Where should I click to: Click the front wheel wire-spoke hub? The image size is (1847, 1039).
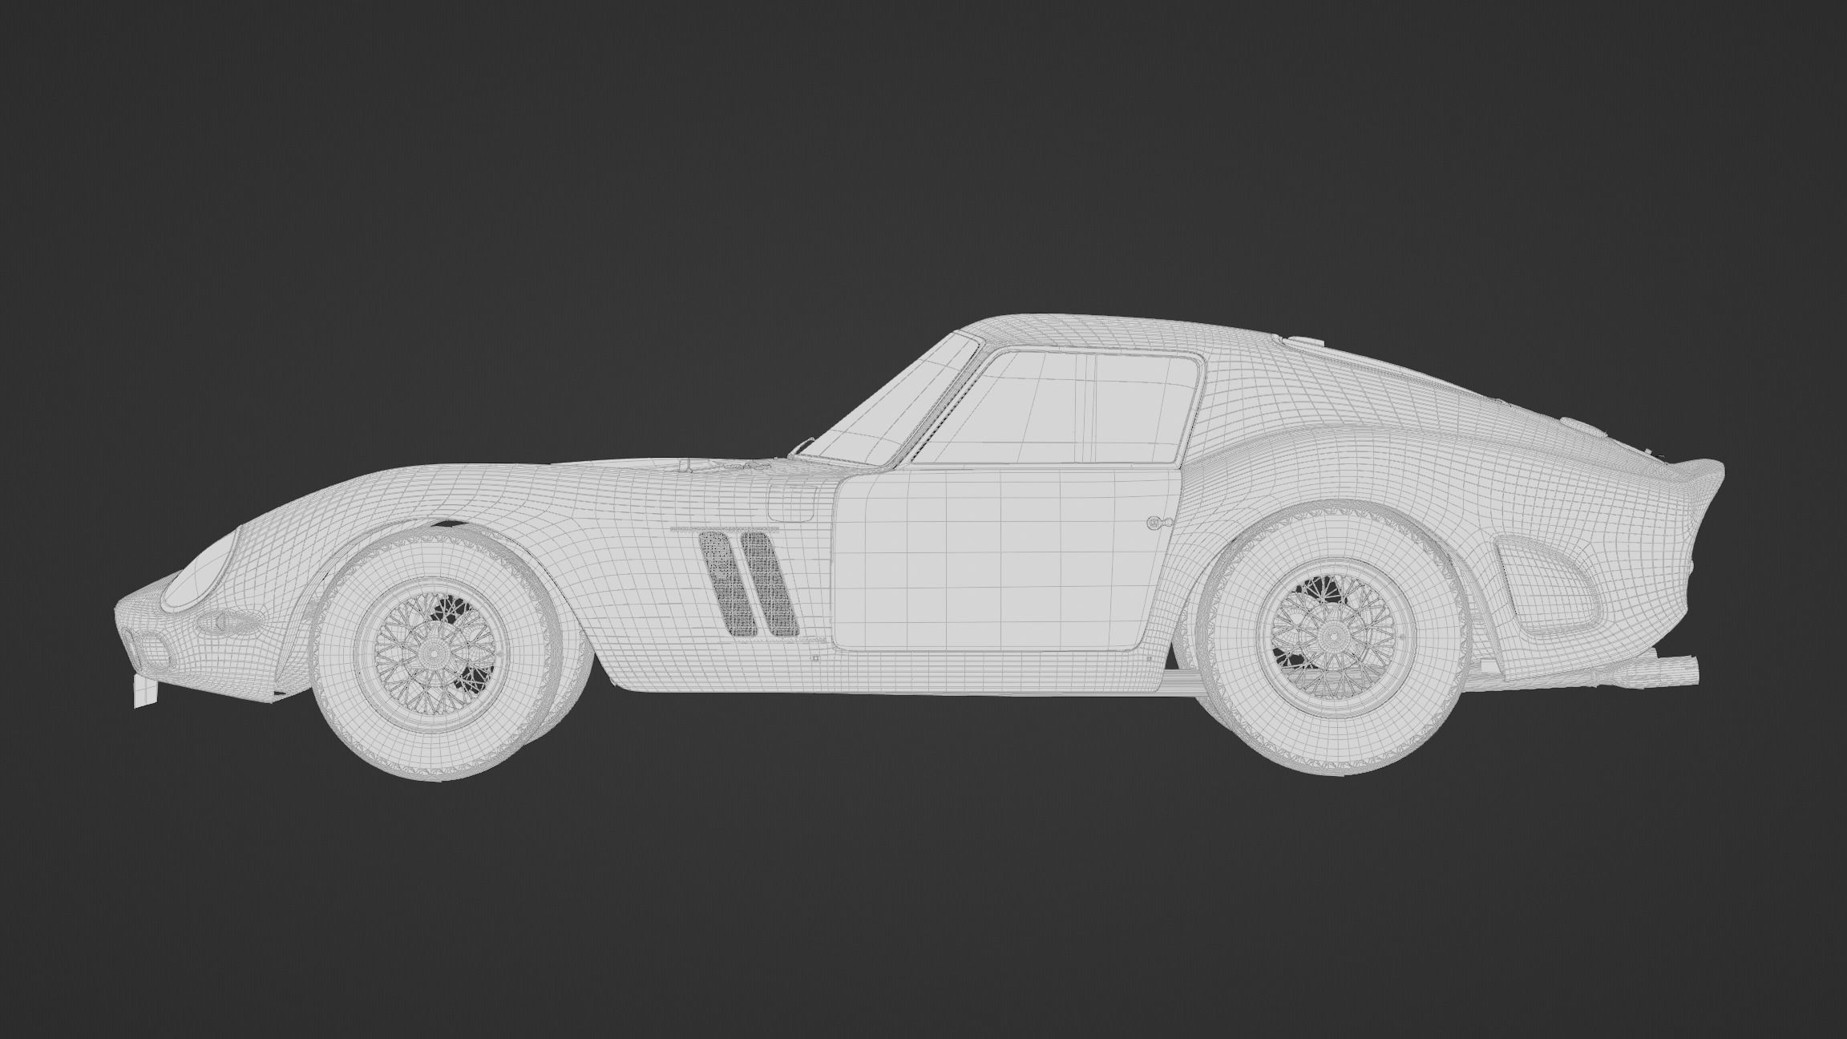pyautogui.click(x=435, y=653)
